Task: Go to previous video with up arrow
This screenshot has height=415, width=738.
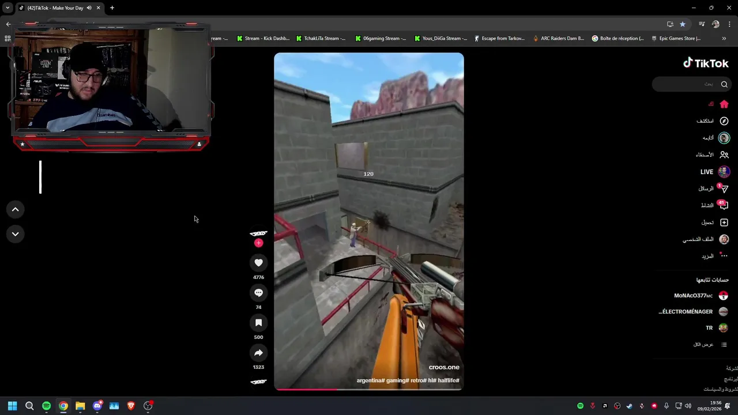Action: pyautogui.click(x=16, y=209)
